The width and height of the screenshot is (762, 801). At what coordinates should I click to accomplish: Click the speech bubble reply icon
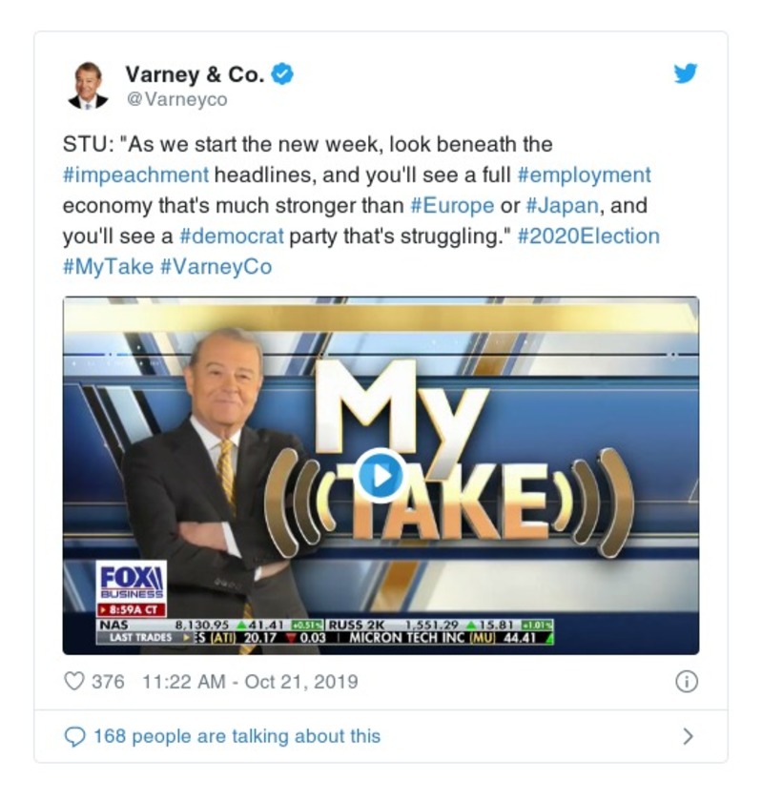click(x=74, y=736)
